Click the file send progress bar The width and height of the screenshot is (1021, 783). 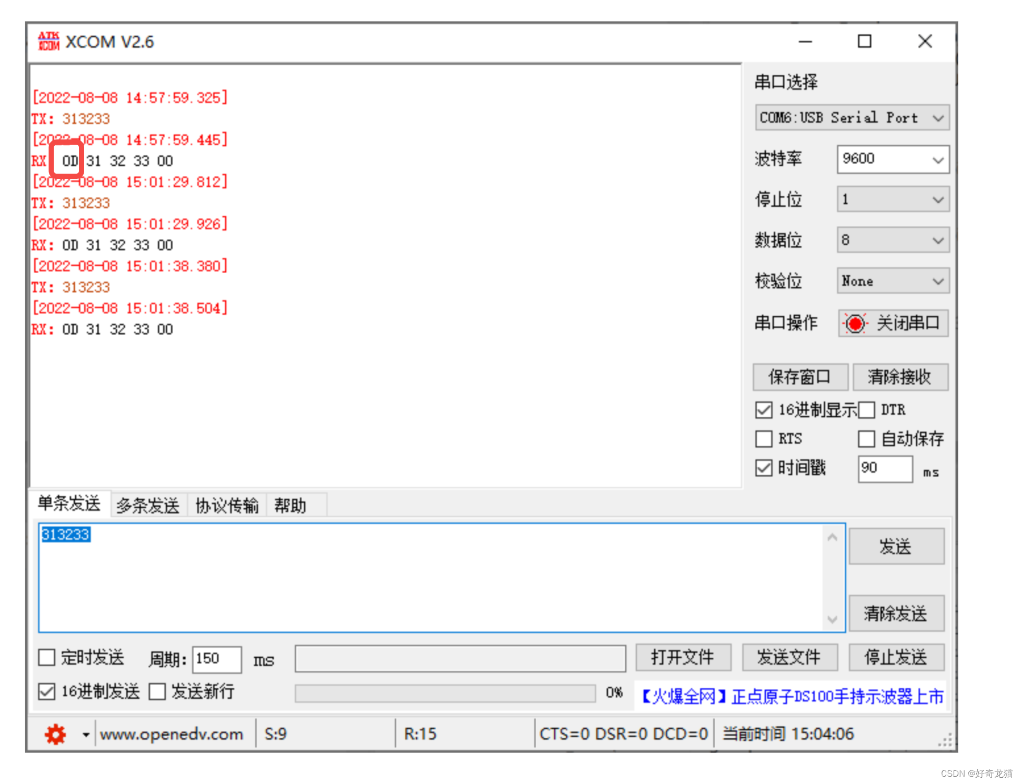pos(445,694)
